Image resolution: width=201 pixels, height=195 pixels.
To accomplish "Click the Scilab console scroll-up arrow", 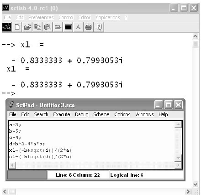I will click(x=196, y=36).
